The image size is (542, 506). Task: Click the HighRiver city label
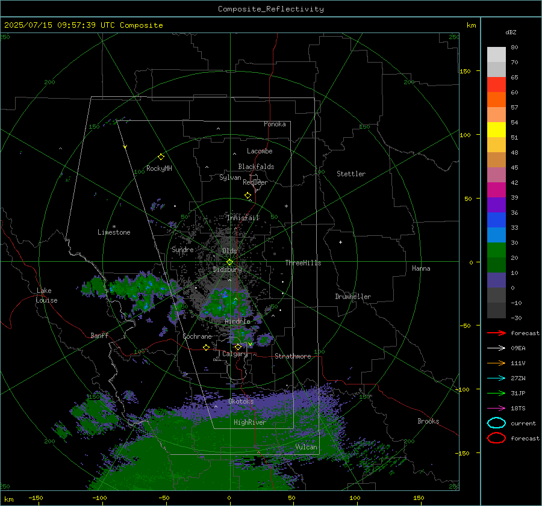(x=250, y=422)
